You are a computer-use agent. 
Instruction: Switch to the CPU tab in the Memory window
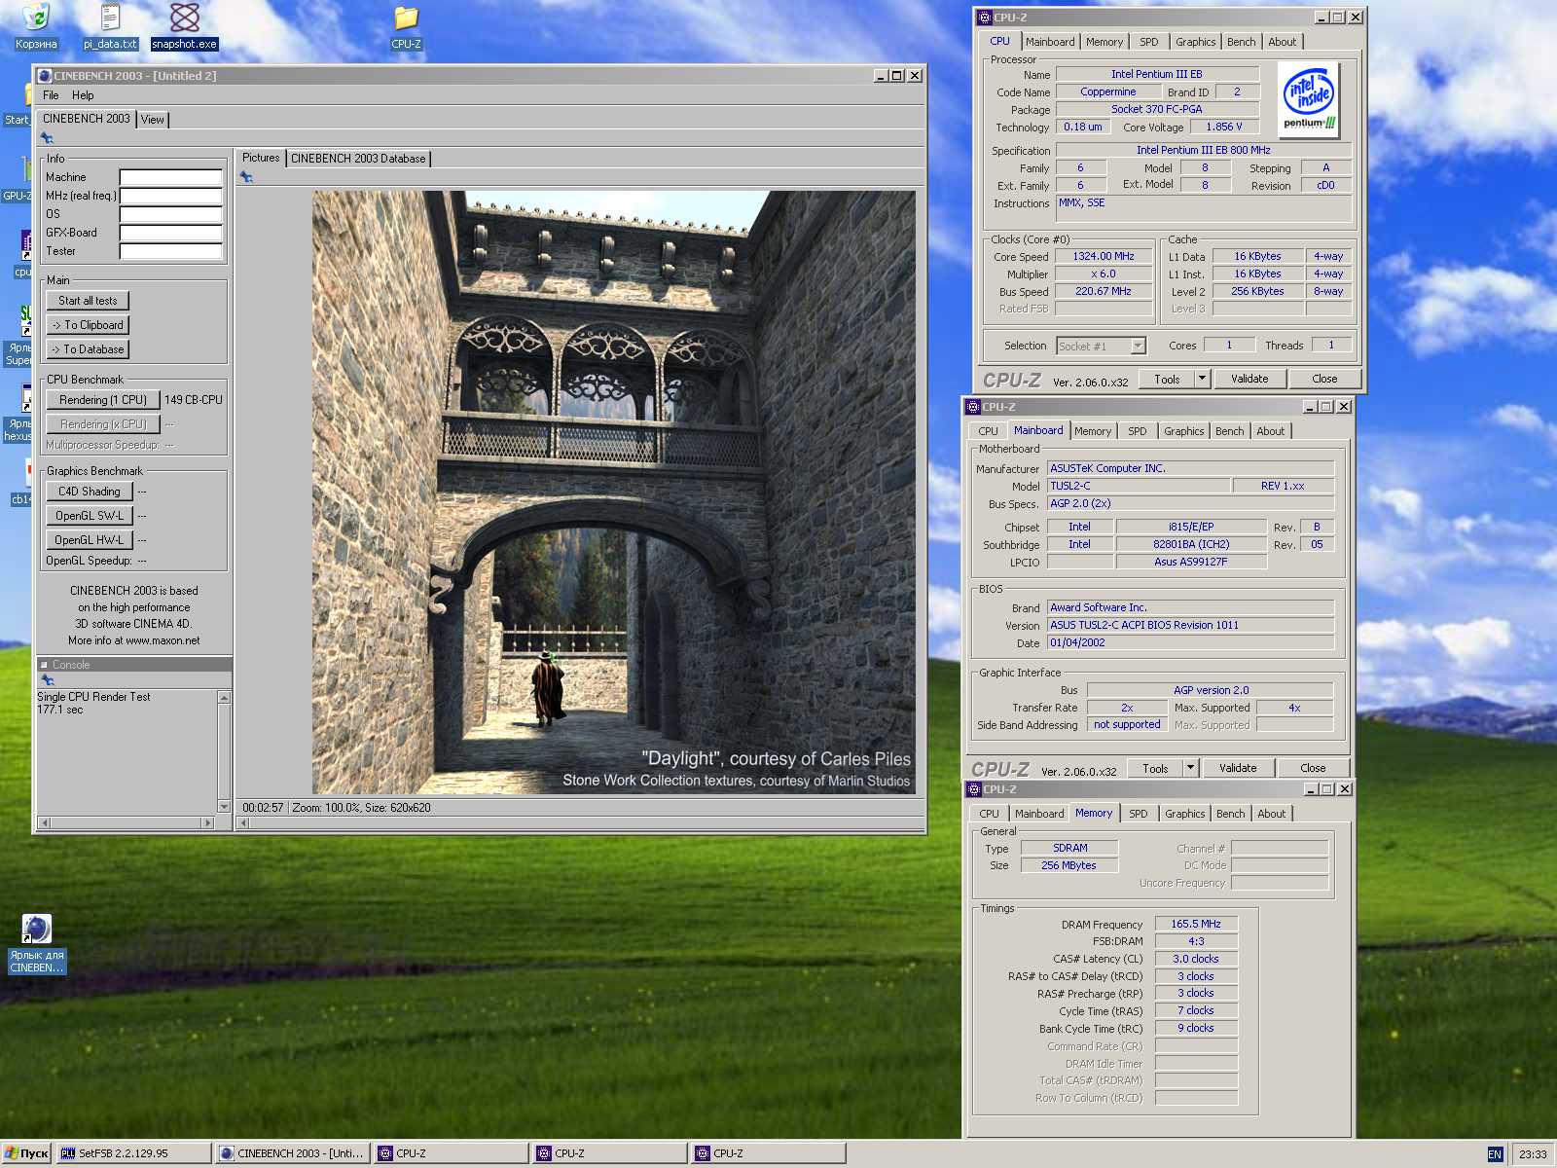[989, 814]
